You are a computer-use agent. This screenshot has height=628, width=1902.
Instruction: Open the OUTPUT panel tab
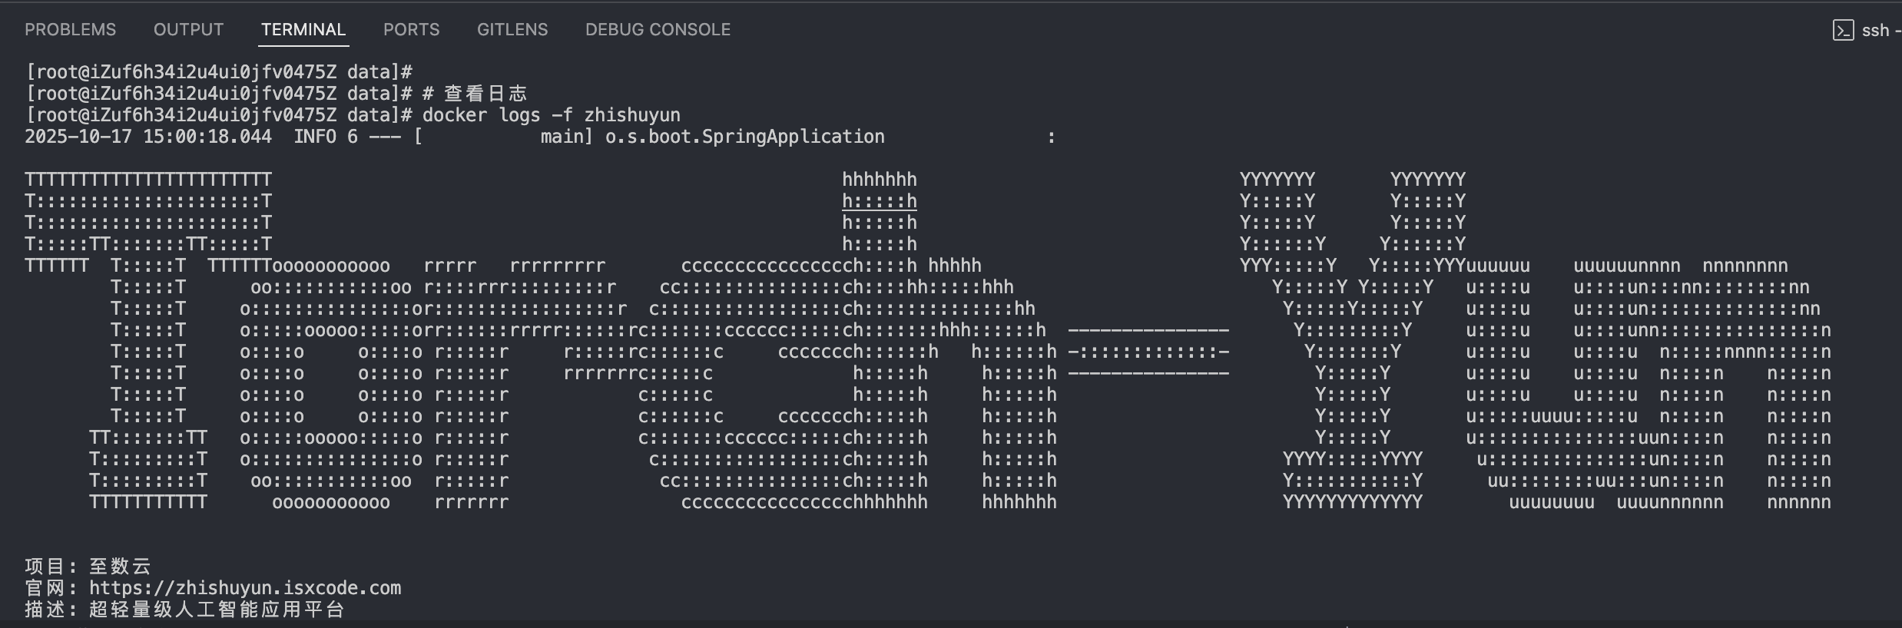pos(188,29)
